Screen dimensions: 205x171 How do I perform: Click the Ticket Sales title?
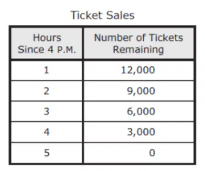(x=102, y=15)
